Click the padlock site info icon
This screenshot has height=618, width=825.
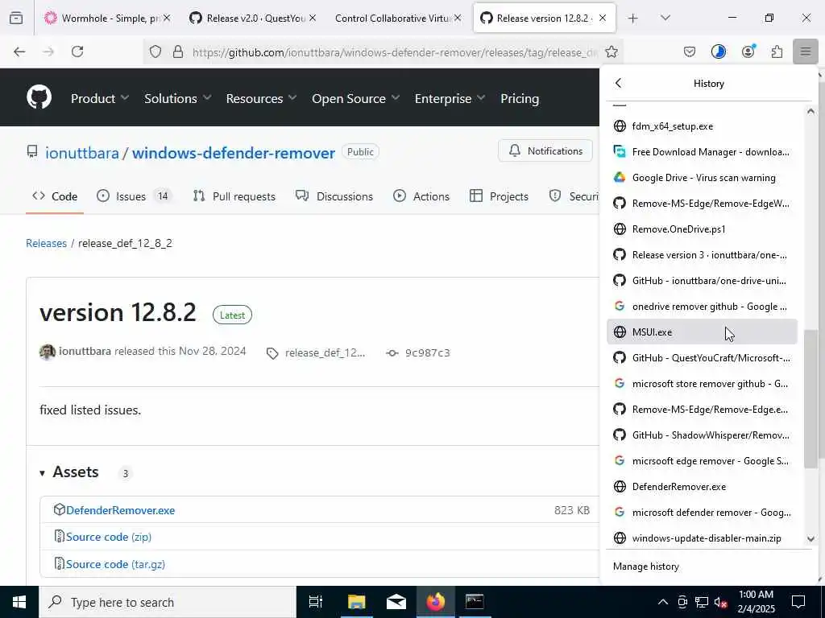click(x=178, y=51)
